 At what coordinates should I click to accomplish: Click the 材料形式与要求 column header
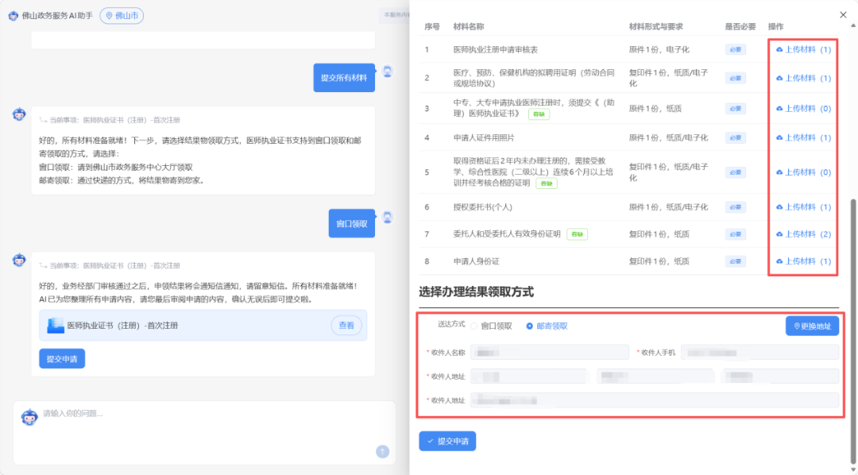655,26
